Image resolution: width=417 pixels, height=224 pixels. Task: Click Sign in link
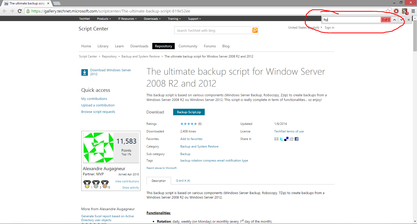coord(329,28)
